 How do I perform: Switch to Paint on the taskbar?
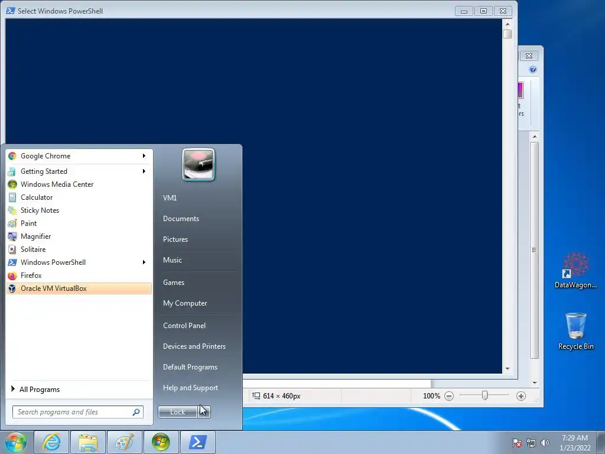click(x=124, y=442)
